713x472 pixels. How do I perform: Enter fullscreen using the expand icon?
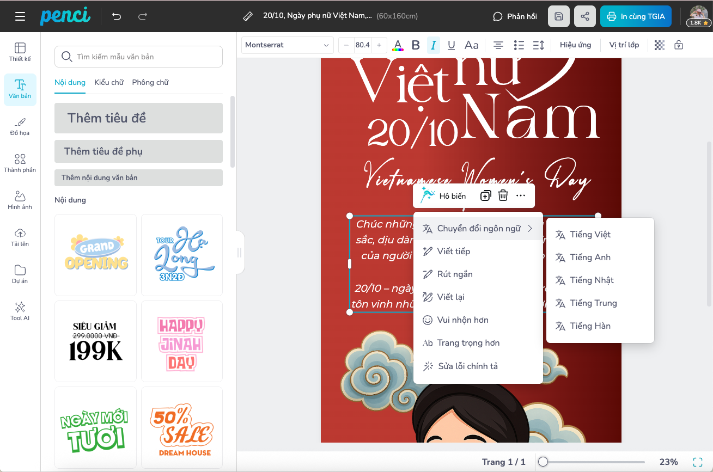coord(697,462)
